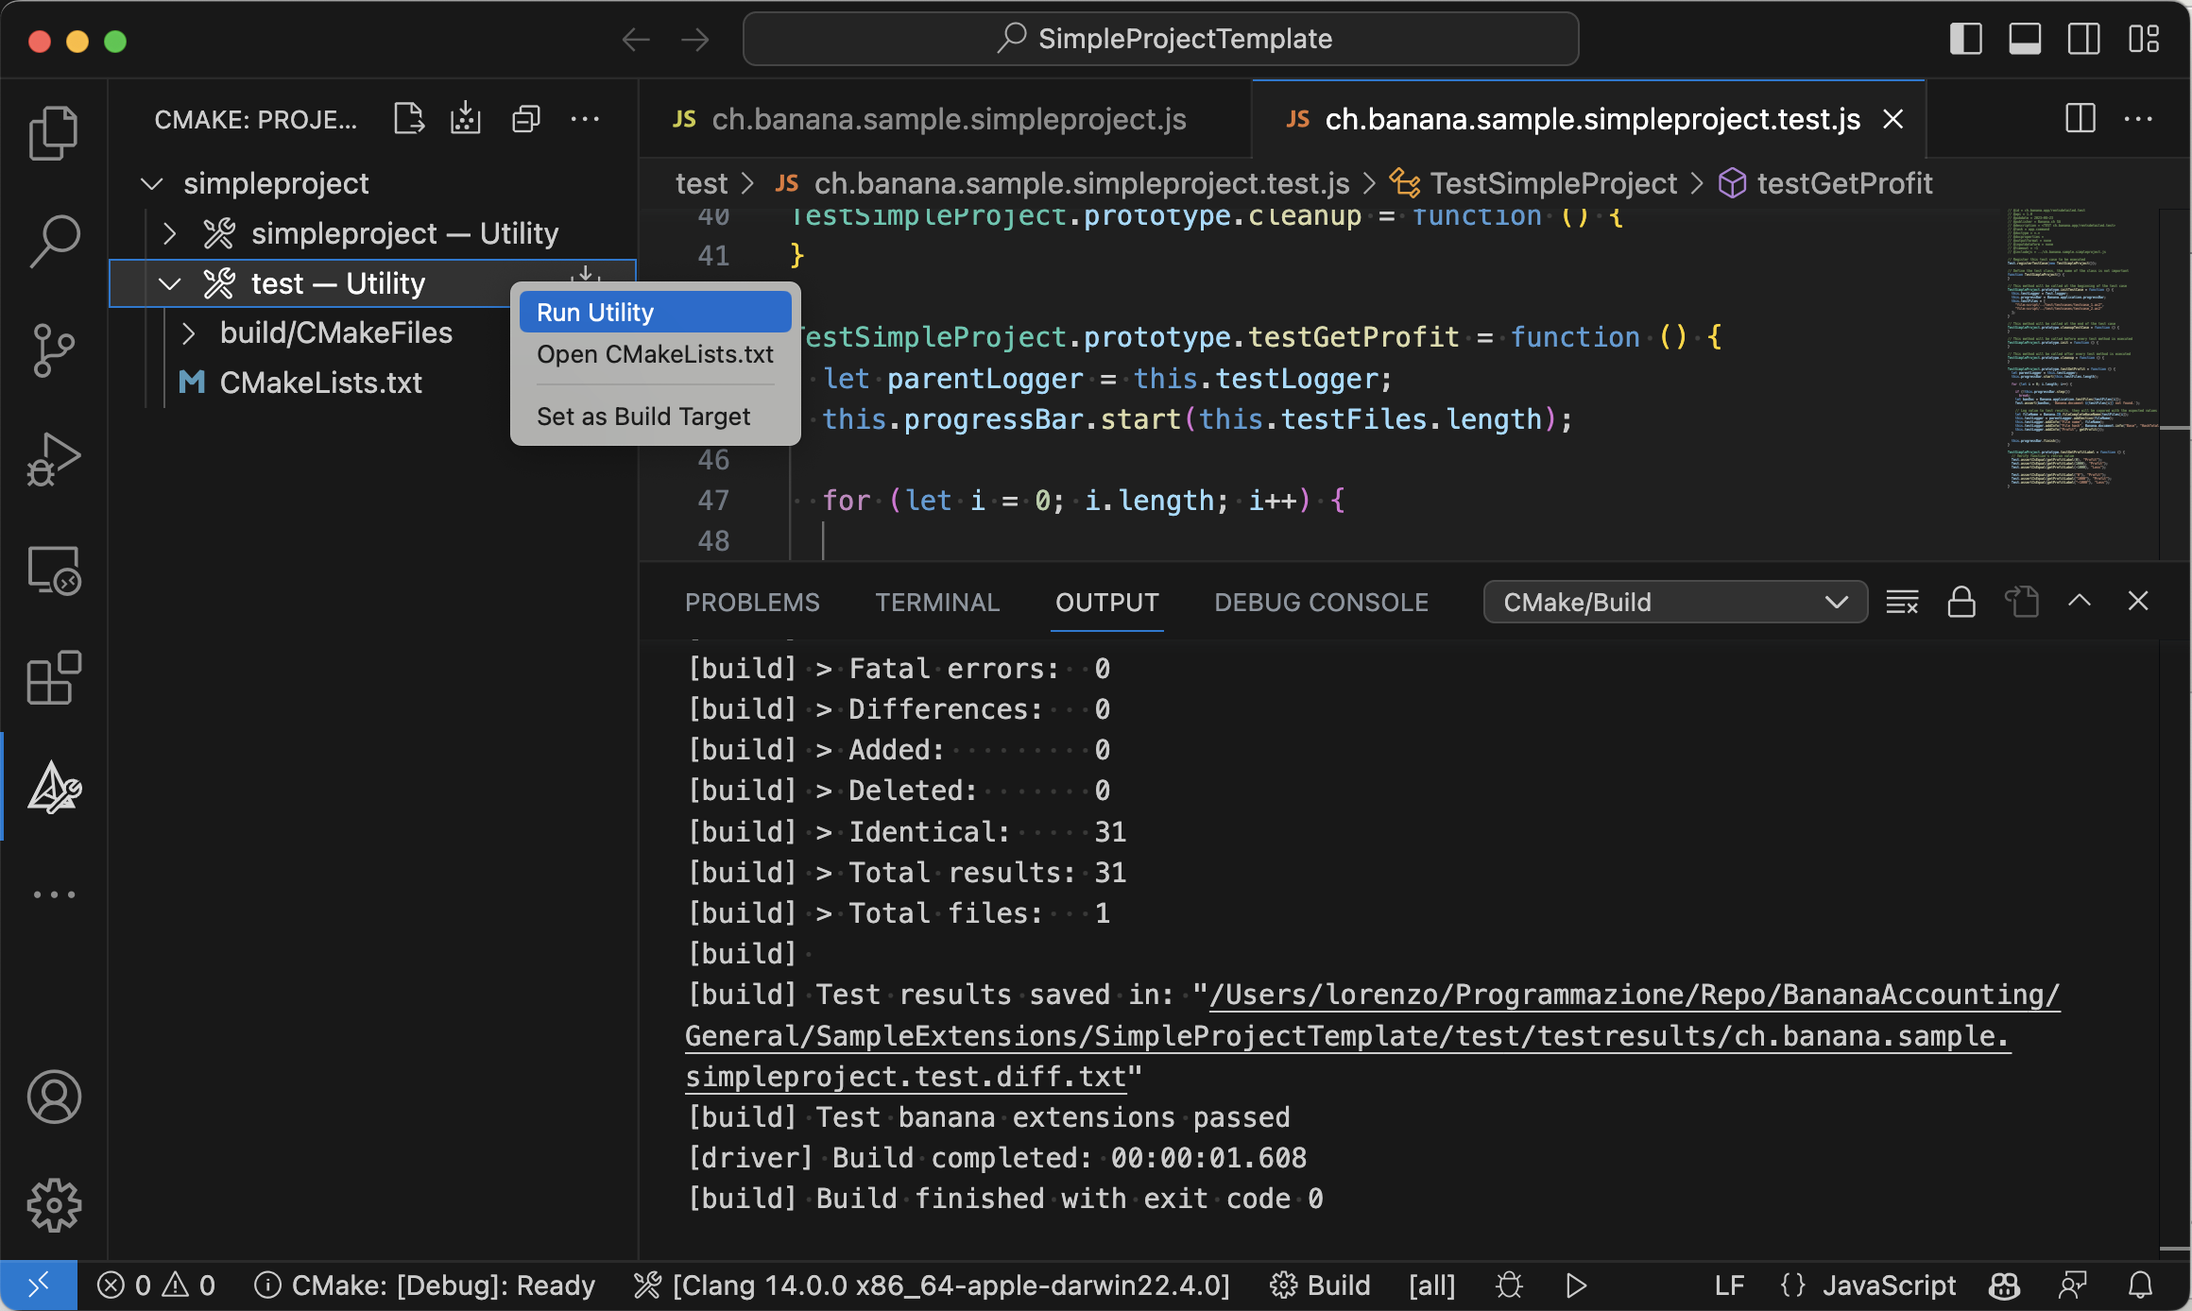Viewport: 2192px width, 1311px height.
Task: Open Remote Explorer view
Action: 54,570
